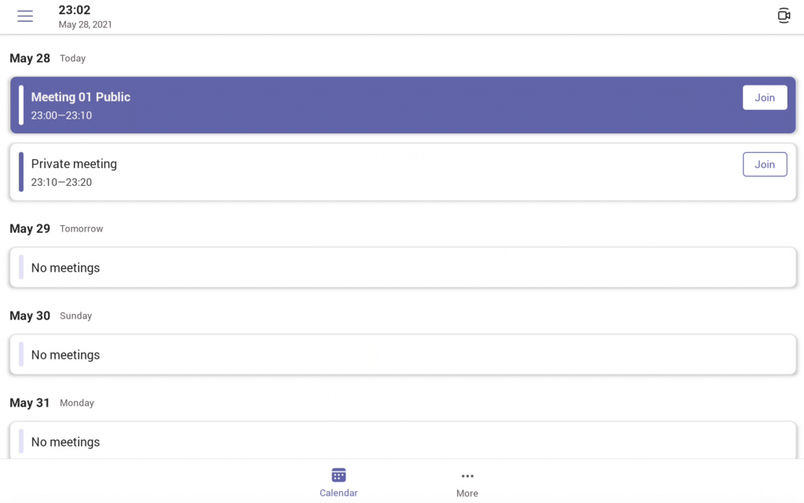Click the Calendar icon in bottom bar
The image size is (804, 503).
click(x=338, y=476)
